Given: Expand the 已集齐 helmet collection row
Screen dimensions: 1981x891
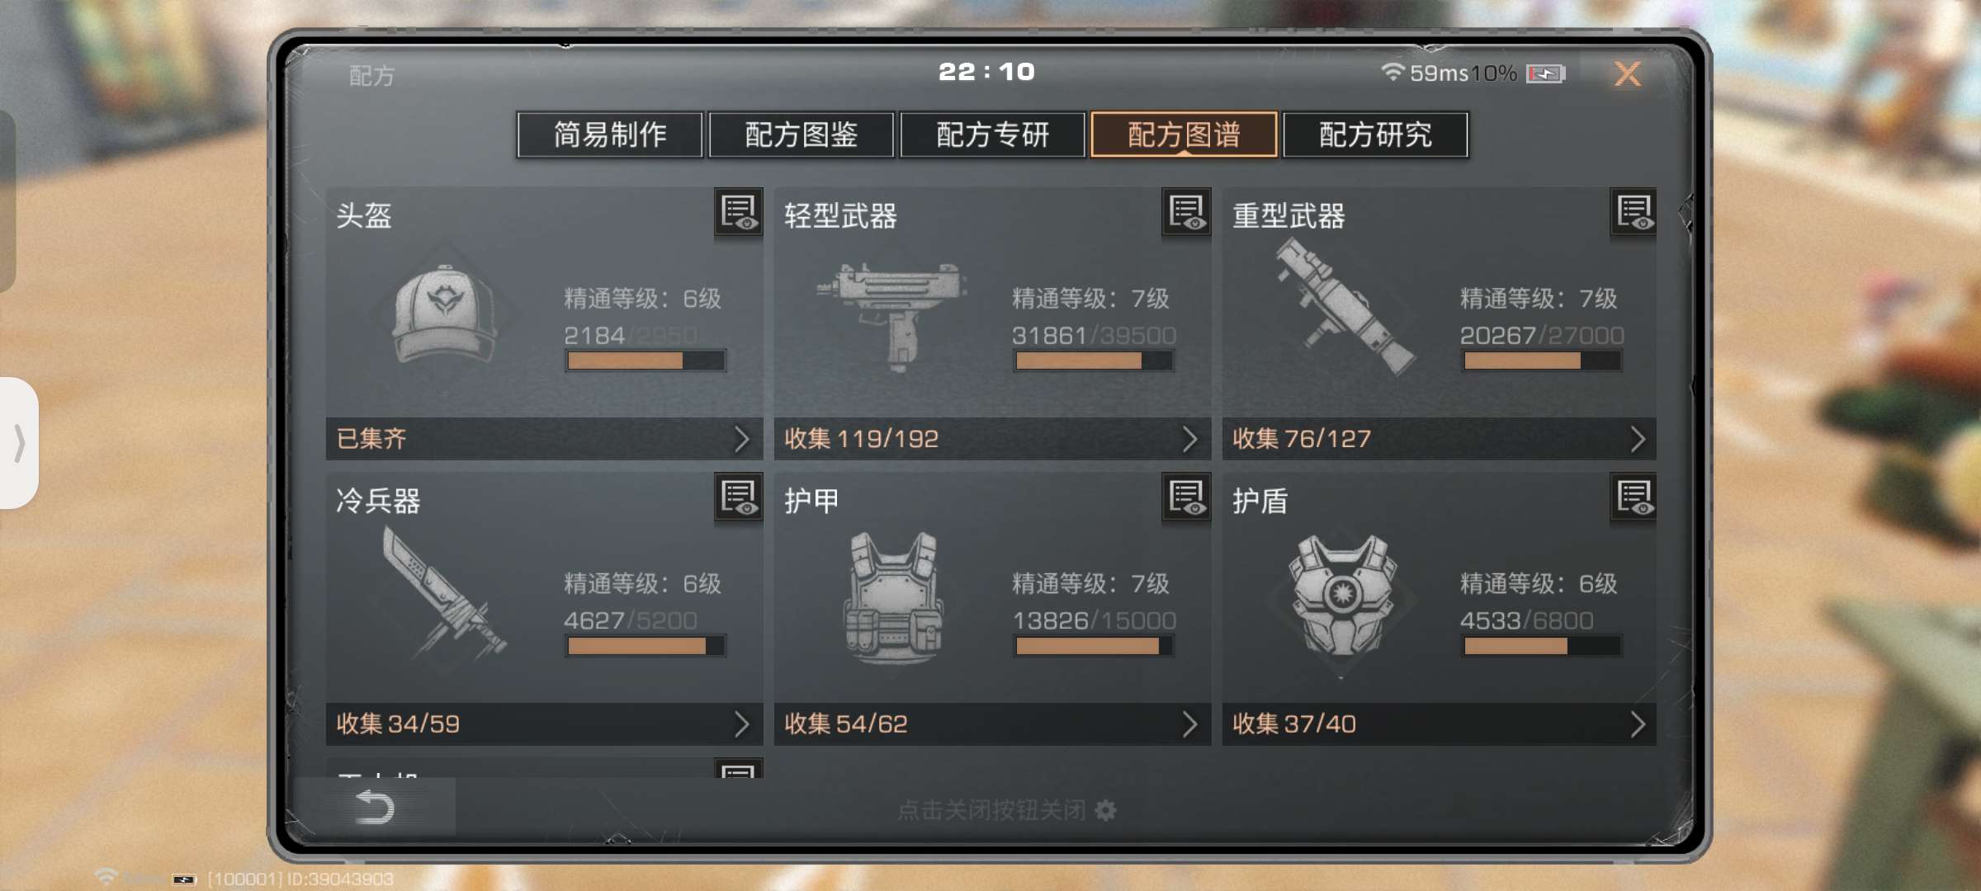Looking at the screenshot, I should [544, 439].
